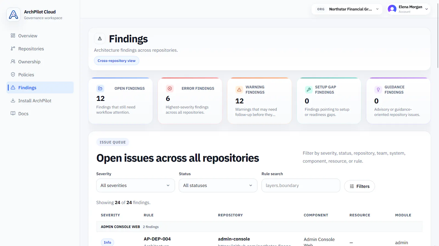Click the Policies shield icon
439x246 pixels.
pyautogui.click(x=13, y=74)
